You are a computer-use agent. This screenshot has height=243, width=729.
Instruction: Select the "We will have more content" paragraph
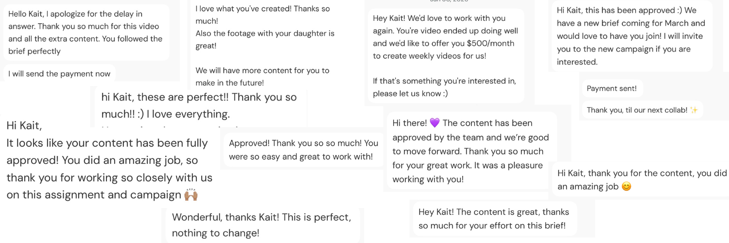click(262, 77)
